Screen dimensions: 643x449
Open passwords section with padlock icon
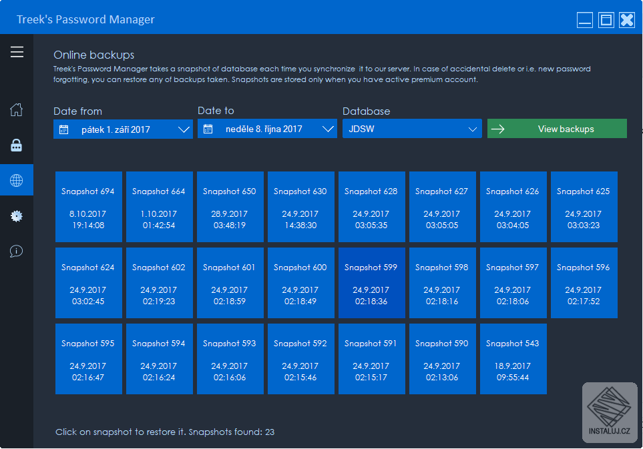(17, 145)
